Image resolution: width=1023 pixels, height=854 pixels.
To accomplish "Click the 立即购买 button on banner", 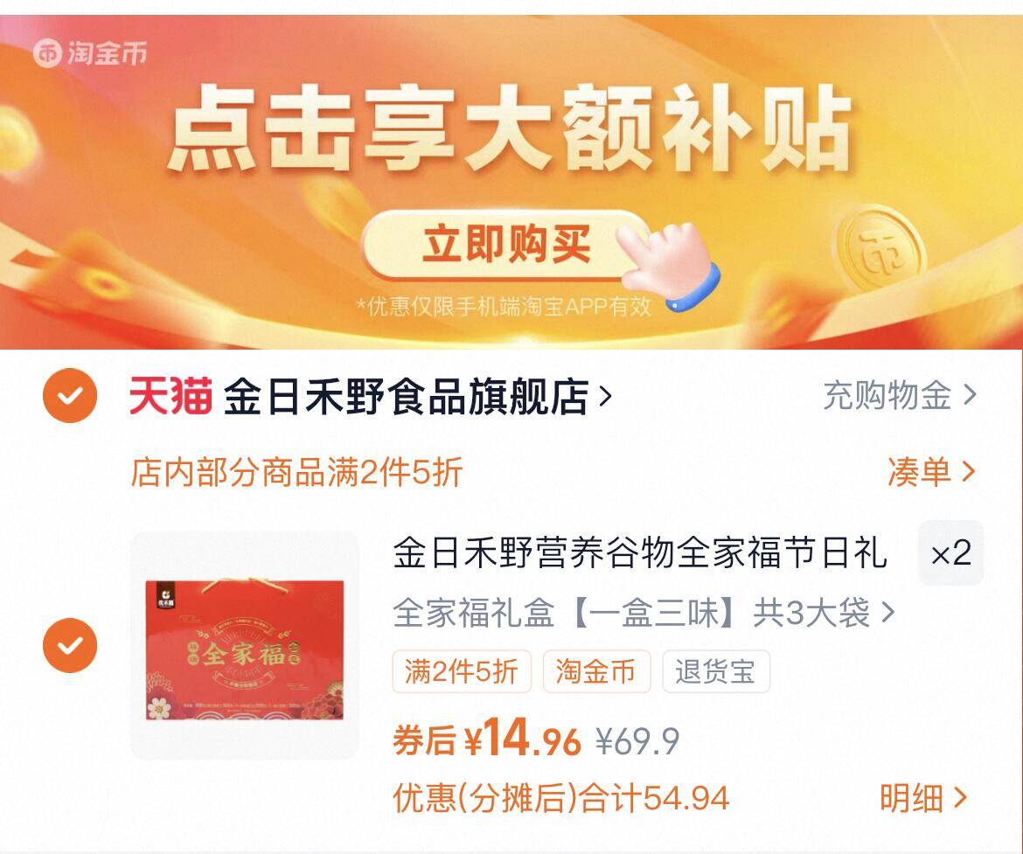I will (x=505, y=244).
